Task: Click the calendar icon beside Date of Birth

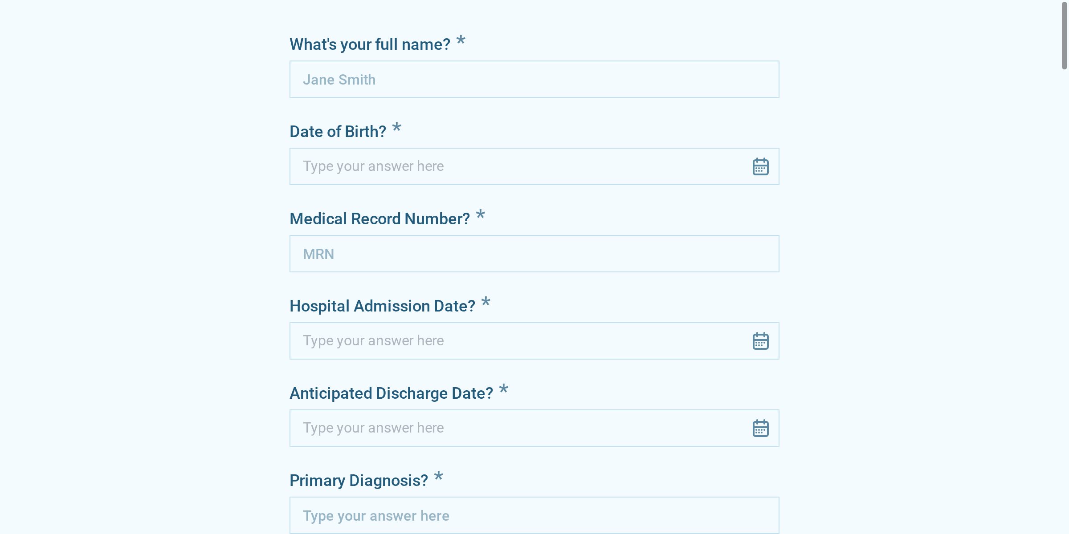Action: point(760,166)
